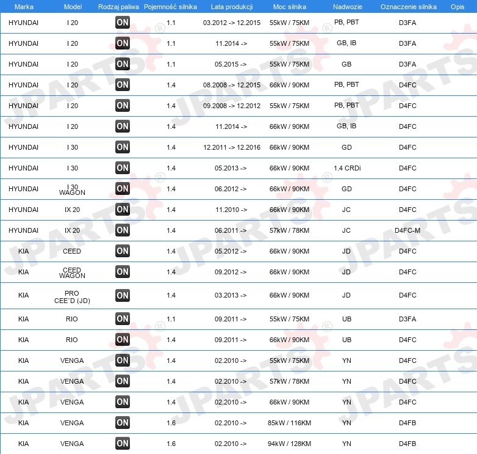Click ON badge in I 30 1.4 CRDi row
The height and width of the screenshot is (454, 477).
pyautogui.click(x=123, y=168)
